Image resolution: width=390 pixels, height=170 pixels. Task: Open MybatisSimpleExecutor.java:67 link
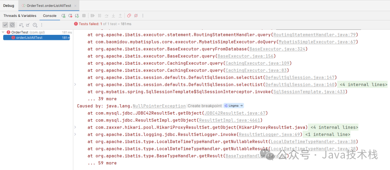(x=317, y=42)
